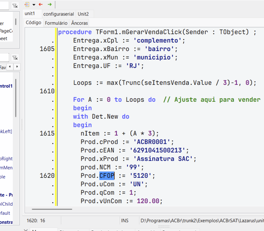
Task: Select the oRight item in left panel
Action: [x=6, y=159]
